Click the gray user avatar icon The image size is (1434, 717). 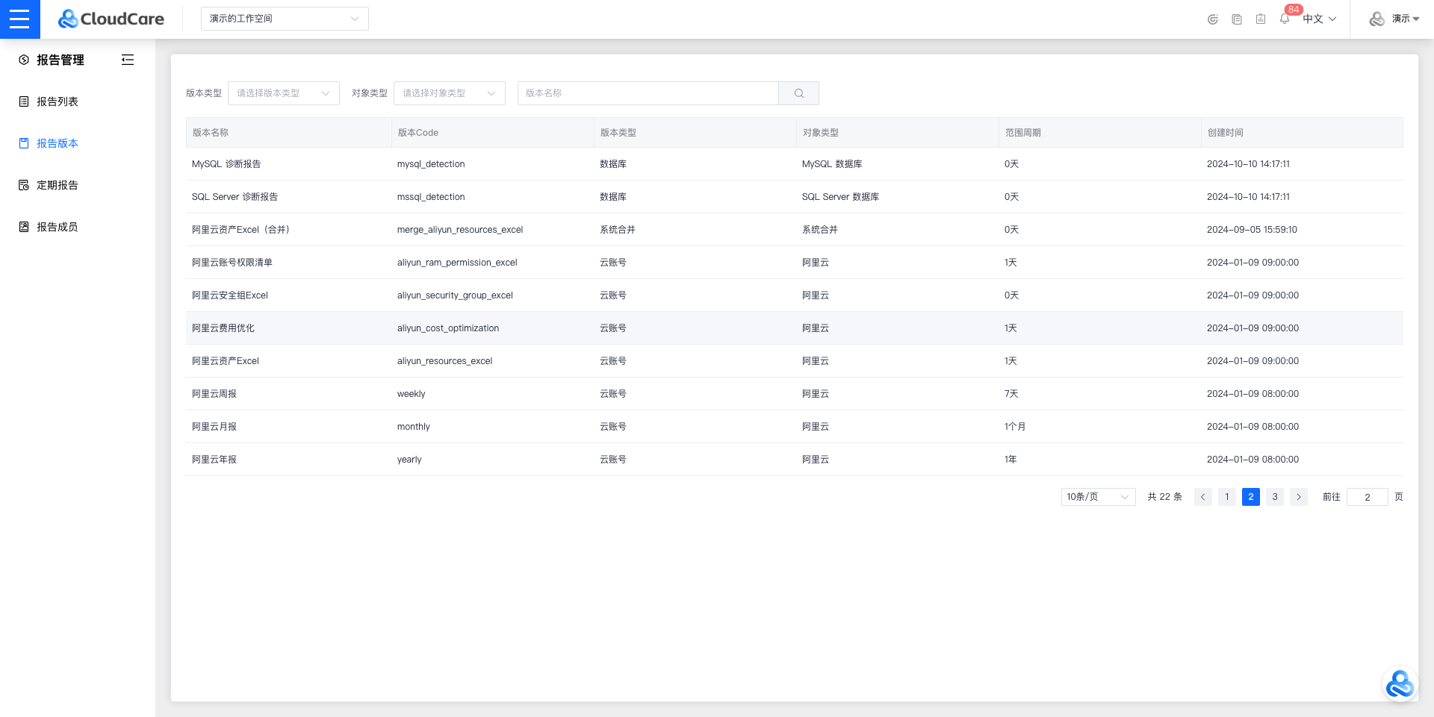(1377, 19)
